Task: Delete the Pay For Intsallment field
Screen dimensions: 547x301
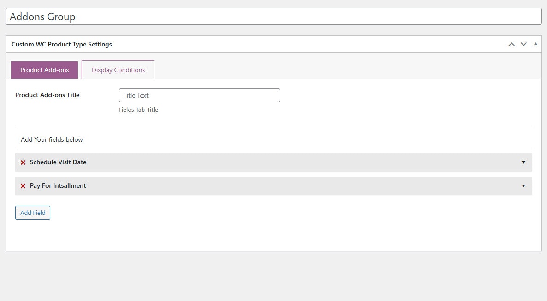Action: (23, 186)
